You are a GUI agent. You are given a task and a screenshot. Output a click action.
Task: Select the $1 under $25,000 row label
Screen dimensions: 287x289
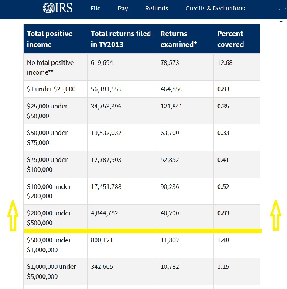[51, 89]
